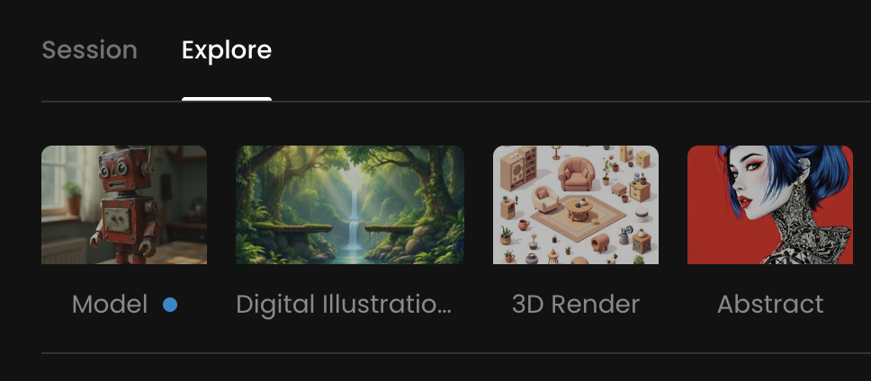Open the red robot Model thumbnail
This screenshot has width=871, height=381.
124,205
